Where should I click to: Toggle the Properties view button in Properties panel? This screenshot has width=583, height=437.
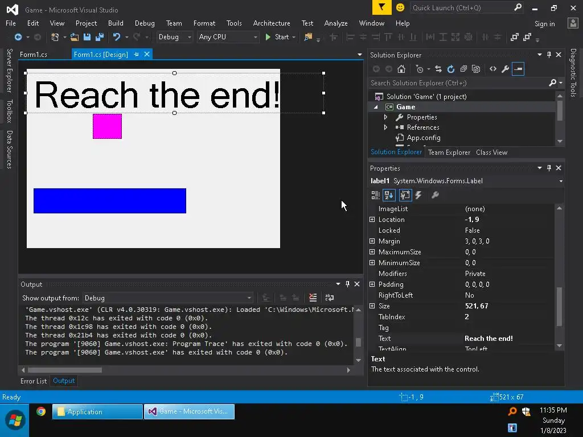click(x=405, y=195)
